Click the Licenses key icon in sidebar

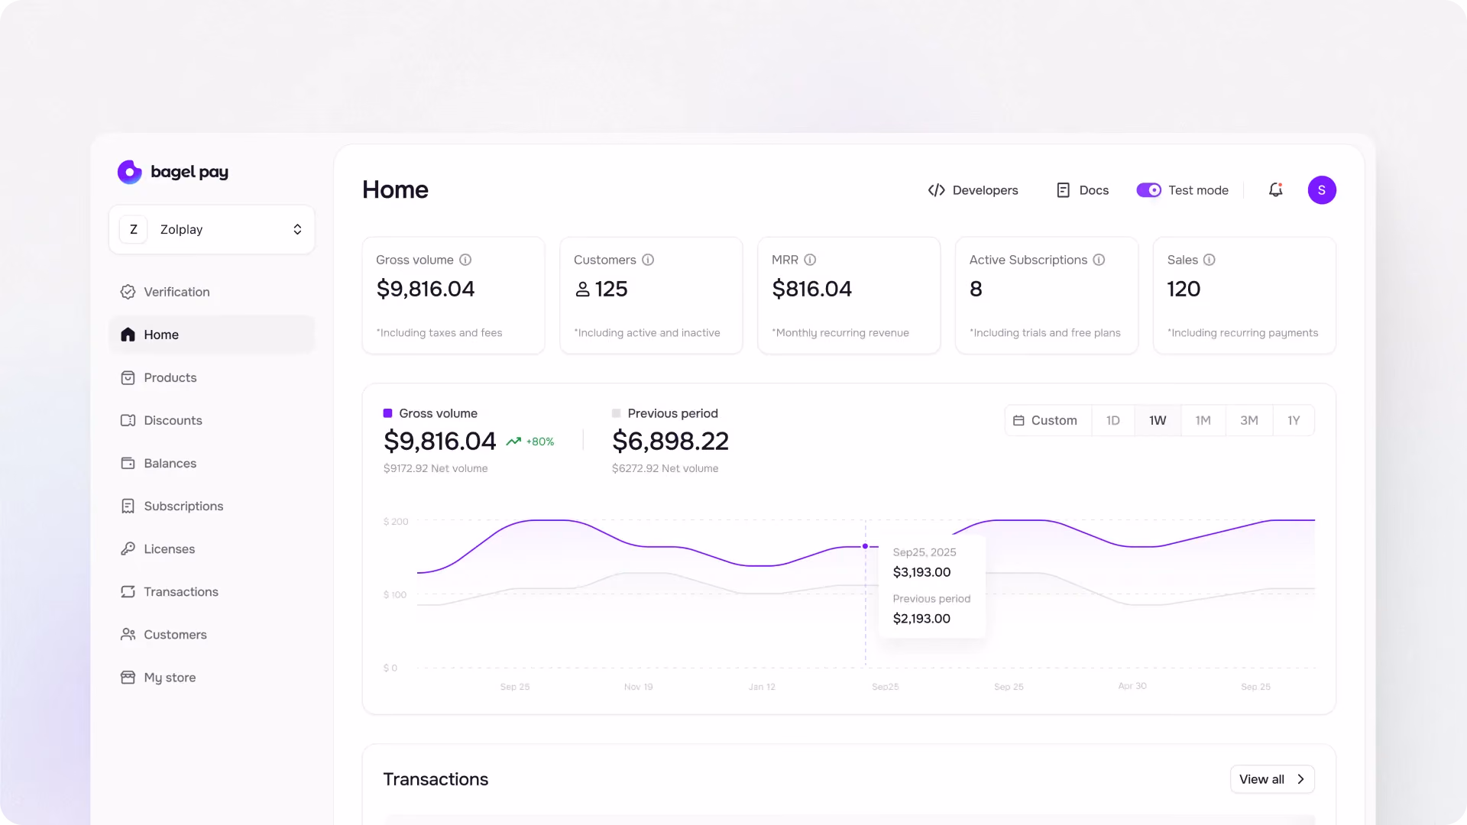point(128,548)
